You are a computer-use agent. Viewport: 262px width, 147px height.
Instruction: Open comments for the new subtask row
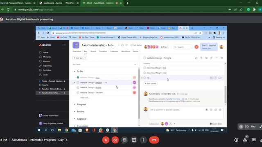point(220,78)
